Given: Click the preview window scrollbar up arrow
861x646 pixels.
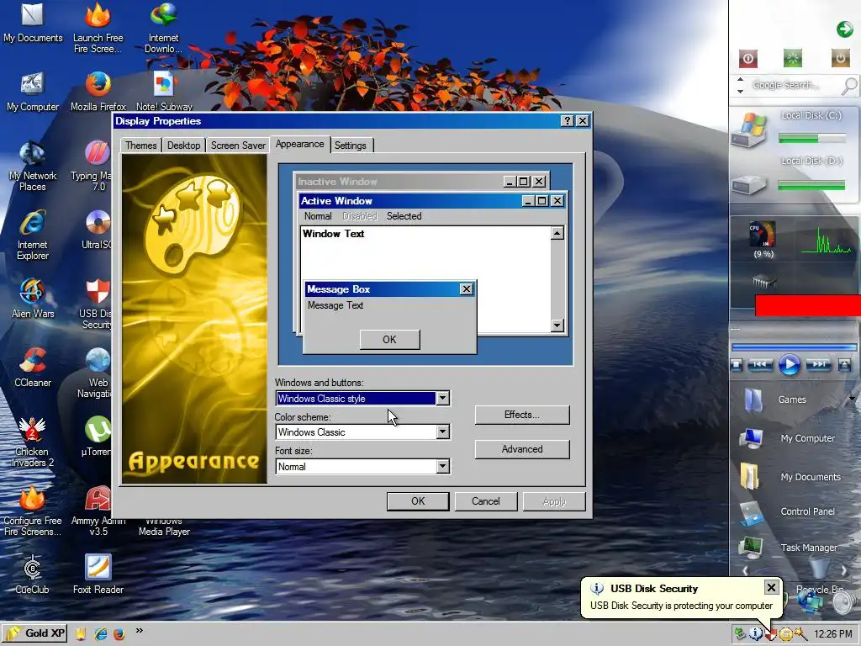Looking at the screenshot, I should pos(557,234).
